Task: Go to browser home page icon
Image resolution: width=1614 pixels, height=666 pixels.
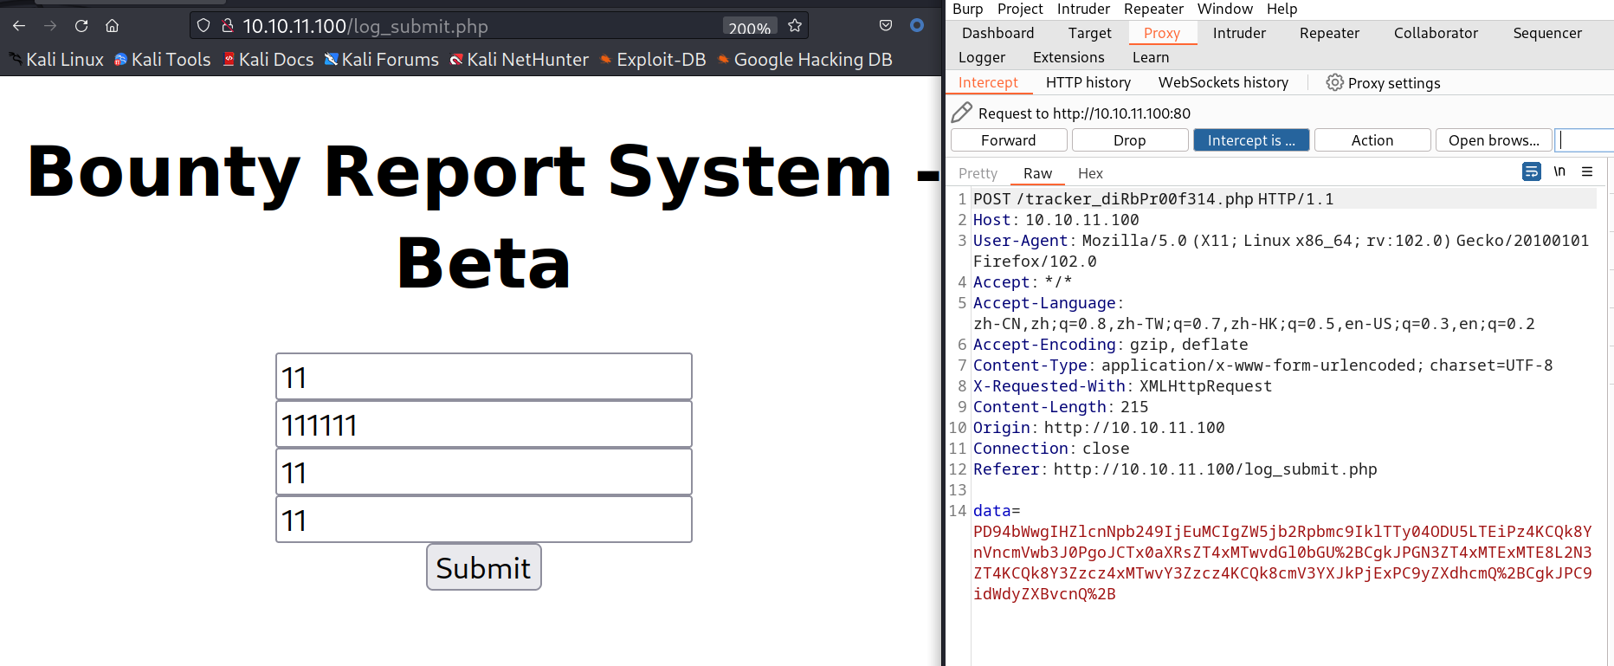Action: coord(112,26)
